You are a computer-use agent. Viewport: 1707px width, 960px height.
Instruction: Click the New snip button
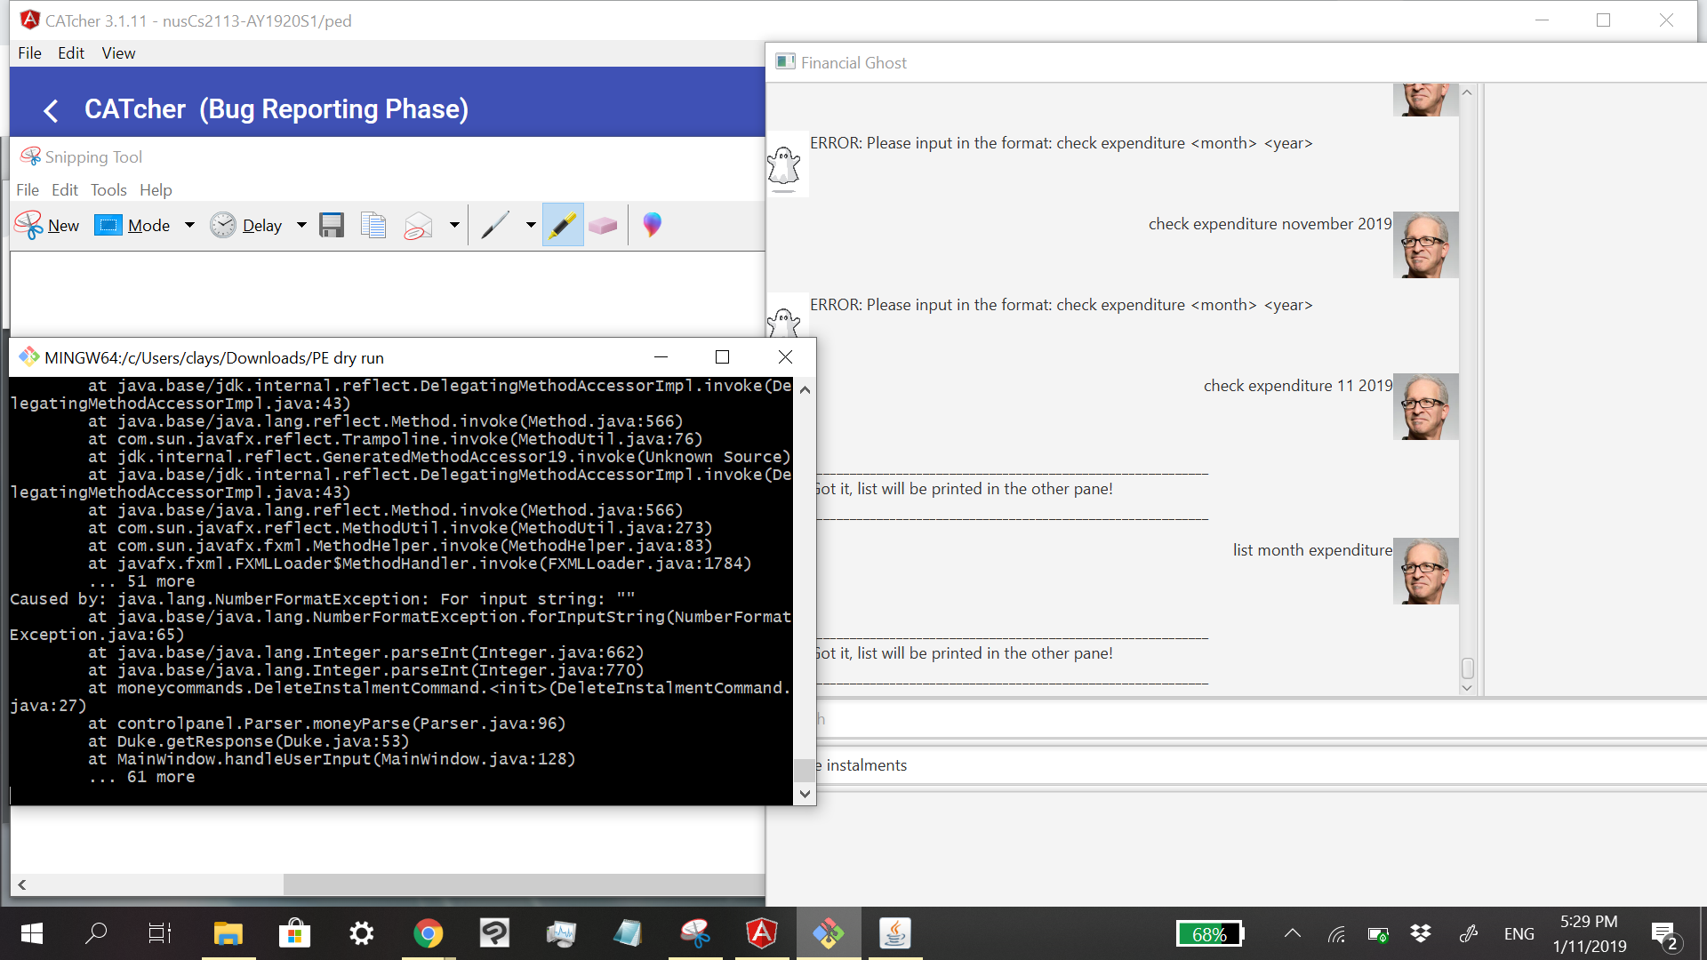click(x=47, y=225)
